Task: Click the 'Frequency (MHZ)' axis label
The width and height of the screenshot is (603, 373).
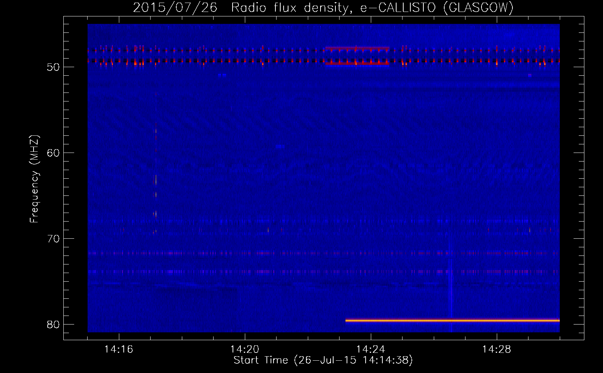Action: (x=34, y=179)
